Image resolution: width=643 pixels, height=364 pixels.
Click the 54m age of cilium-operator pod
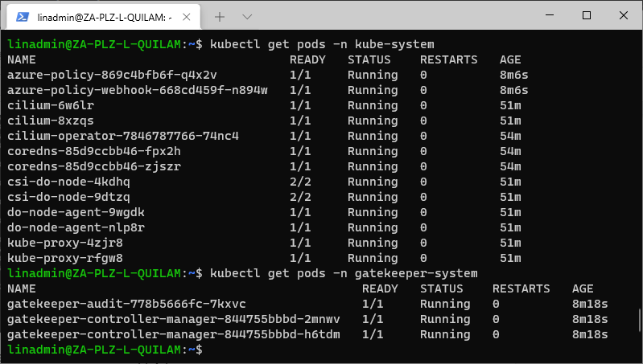(x=510, y=136)
